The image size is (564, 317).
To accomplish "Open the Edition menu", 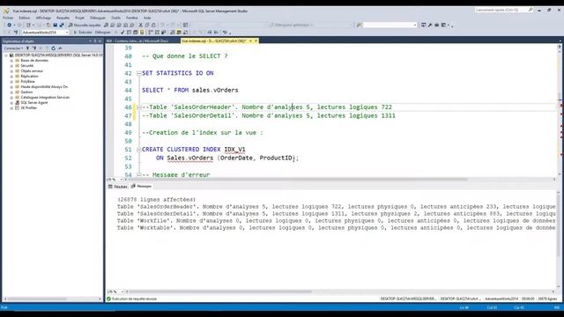I will point(25,18).
